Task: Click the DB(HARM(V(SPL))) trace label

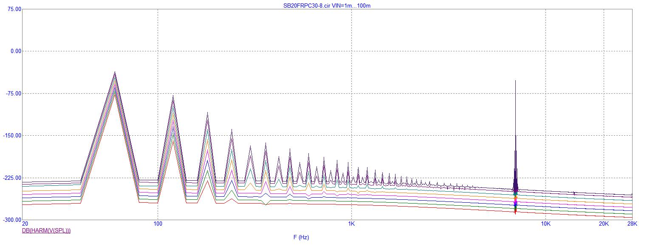Action: (46, 231)
